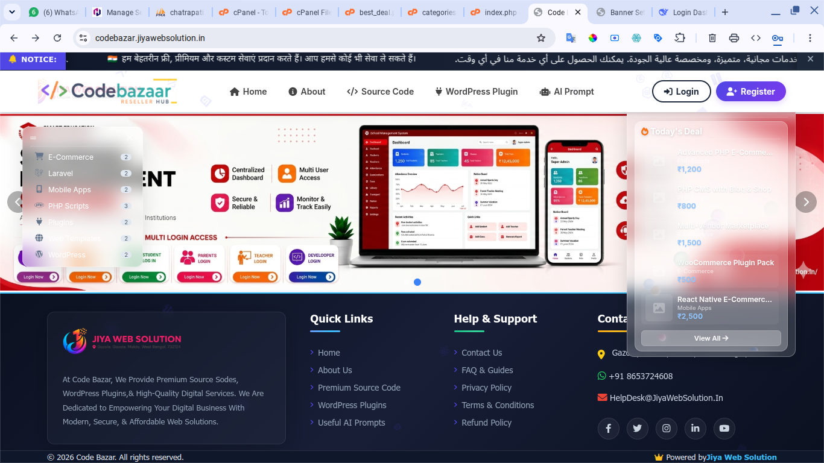Select the PHP Scripts category

click(83, 206)
